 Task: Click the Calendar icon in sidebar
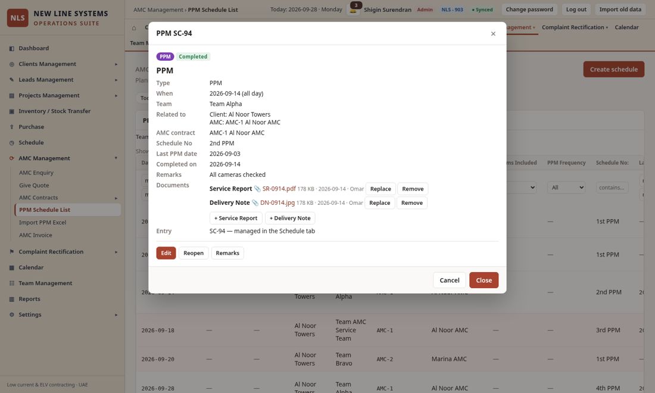pos(12,268)
